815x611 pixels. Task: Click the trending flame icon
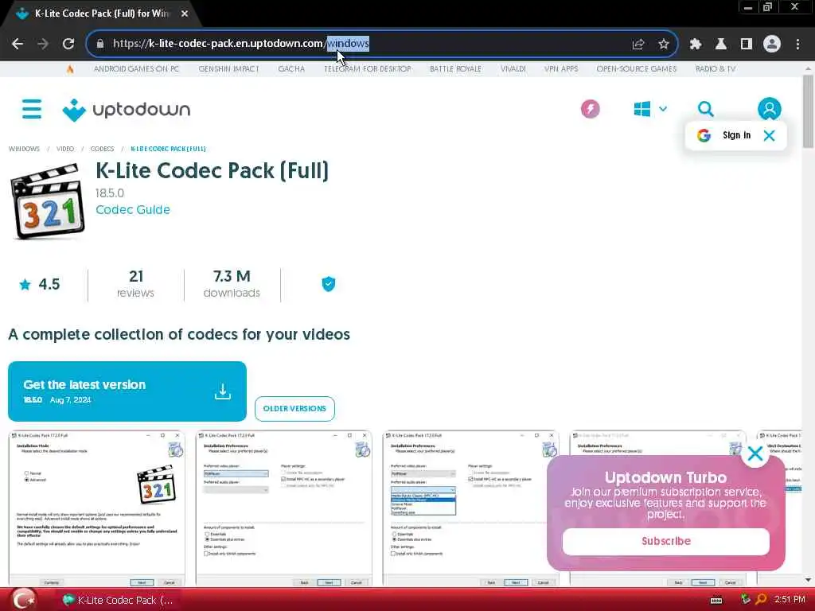70,68
